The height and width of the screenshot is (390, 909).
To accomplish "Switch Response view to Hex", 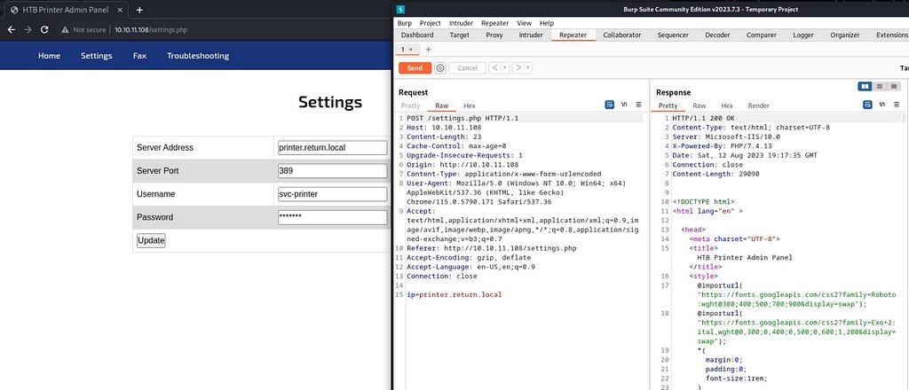I will [x=727, y=105].
